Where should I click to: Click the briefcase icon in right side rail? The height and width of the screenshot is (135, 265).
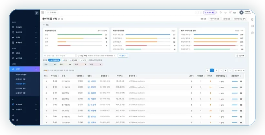point(252,33)
